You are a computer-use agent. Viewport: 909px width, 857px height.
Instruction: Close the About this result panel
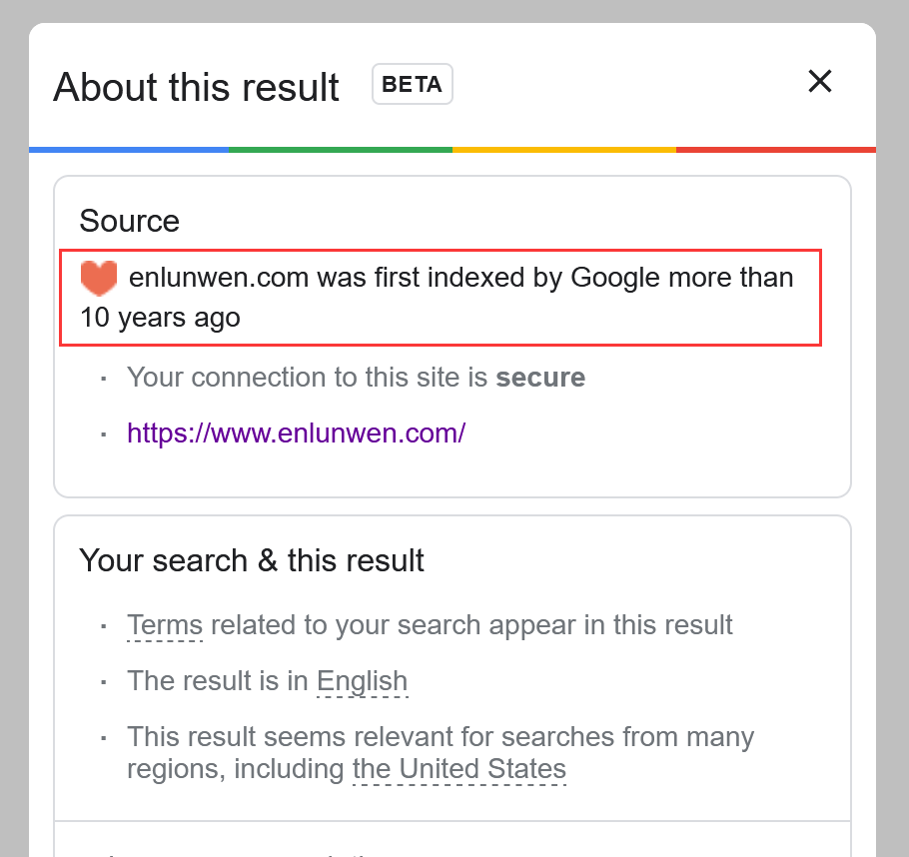click(x=820, y=81)
